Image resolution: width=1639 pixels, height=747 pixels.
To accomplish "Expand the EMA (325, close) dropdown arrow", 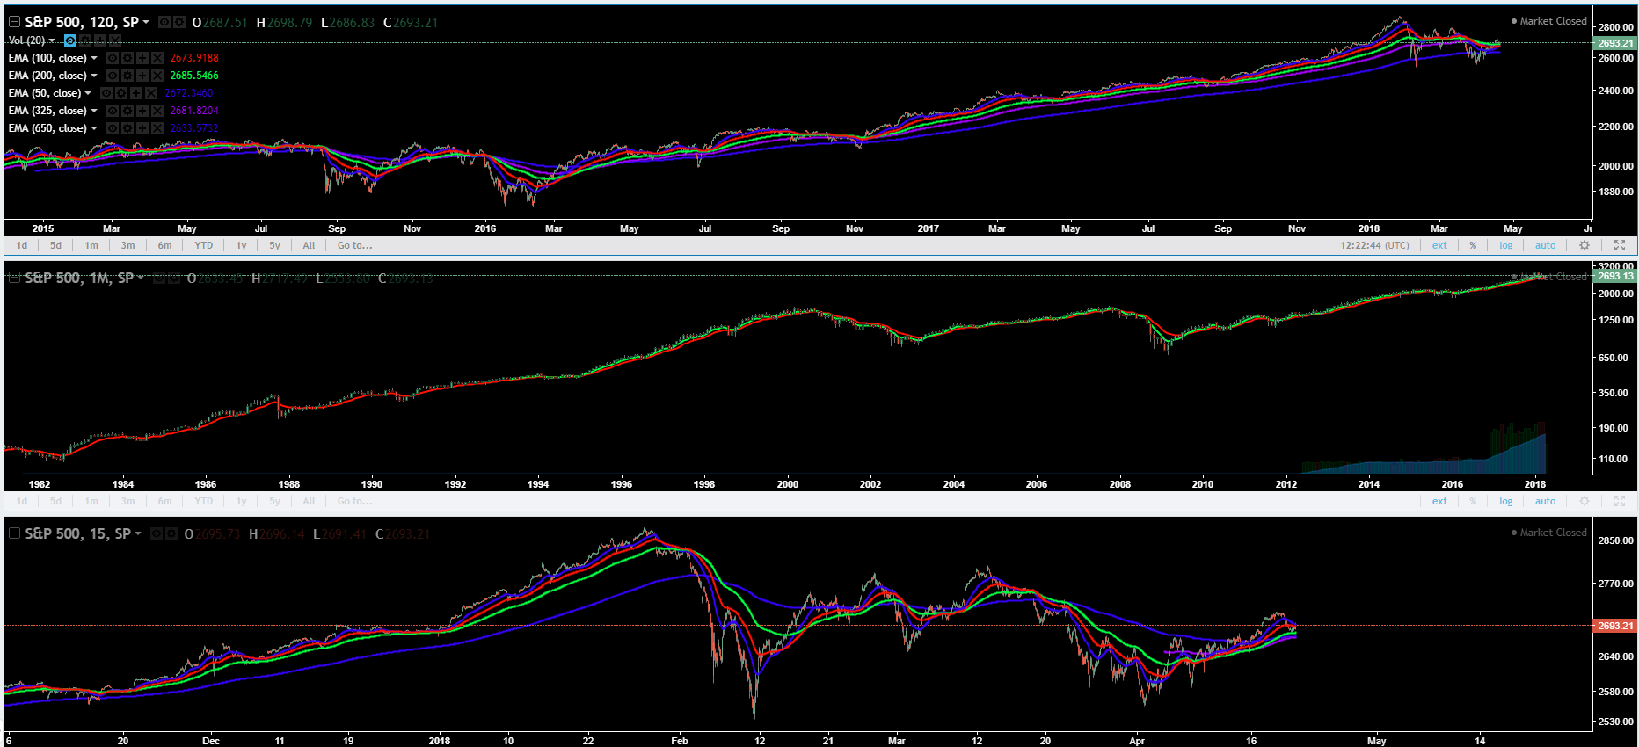I will point(94,111).
